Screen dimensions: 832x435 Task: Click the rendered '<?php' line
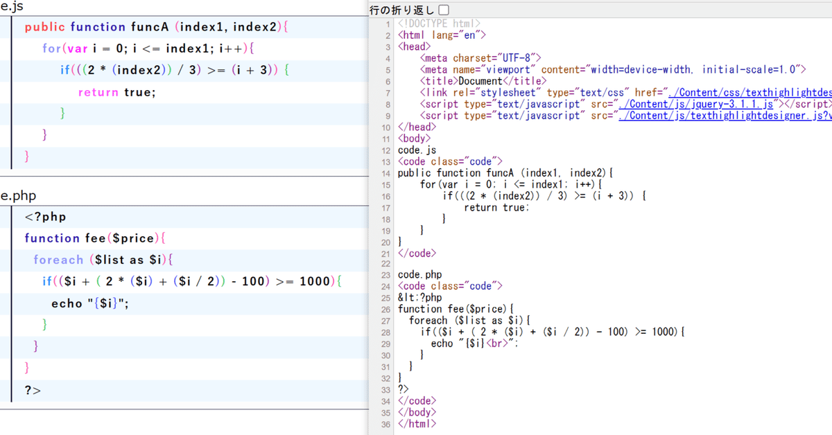coord(45,217)
